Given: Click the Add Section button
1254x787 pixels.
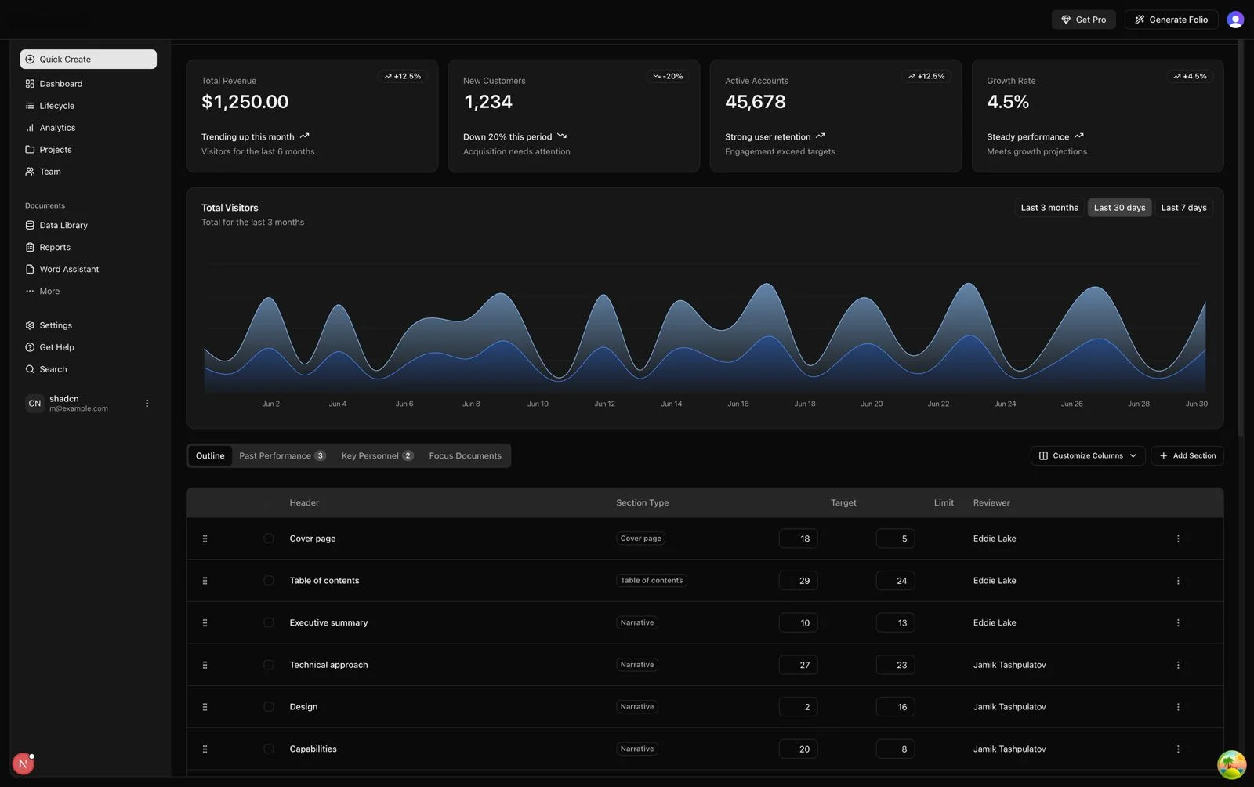Looking at the screenshot, I should (1187, 456).
